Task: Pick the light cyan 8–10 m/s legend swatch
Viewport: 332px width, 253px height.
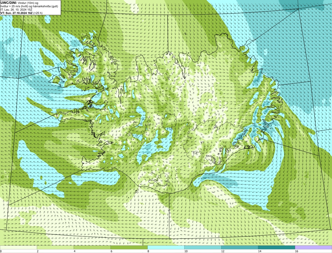Action: point(166,247)
